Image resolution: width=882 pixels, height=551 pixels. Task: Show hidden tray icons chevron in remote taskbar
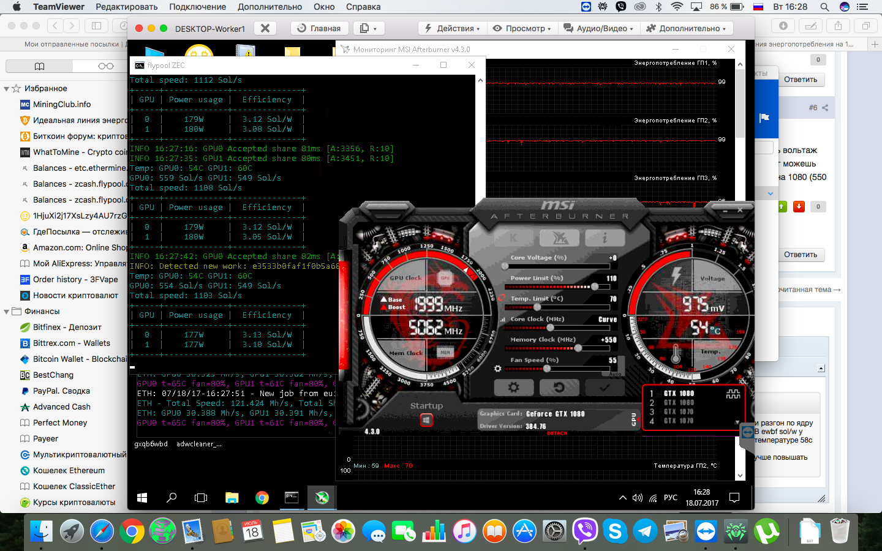[x=623, y=498]
